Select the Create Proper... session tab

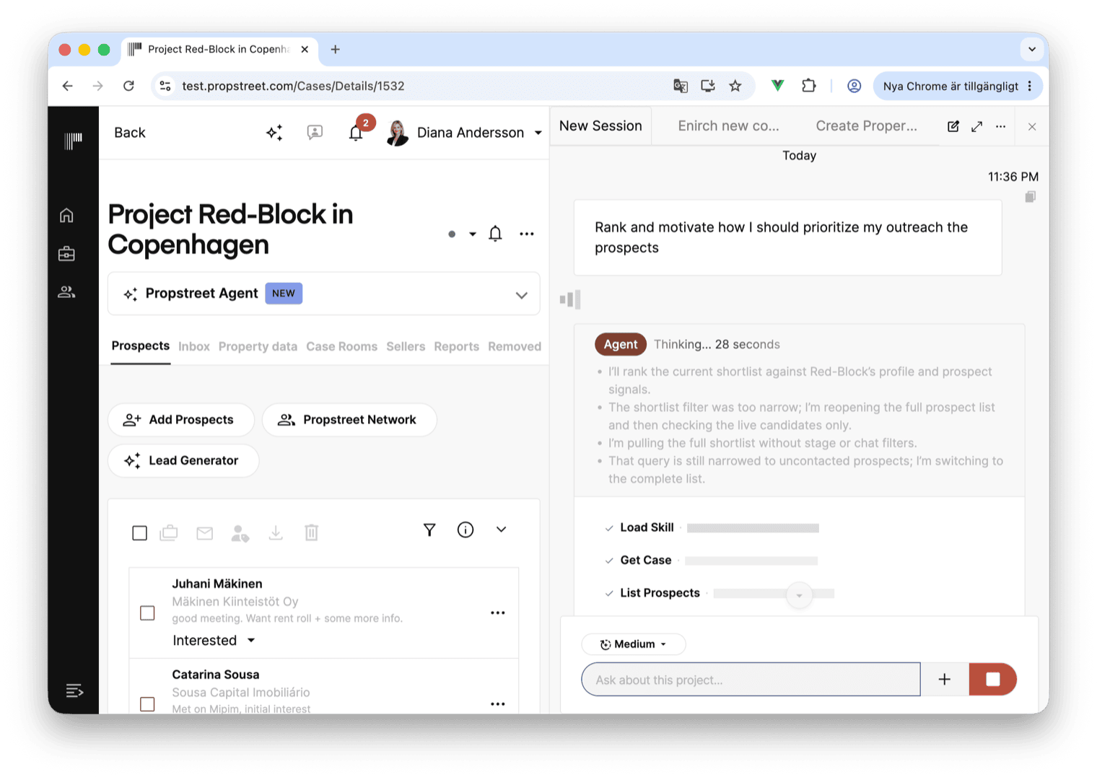pyautogui.click(x=866, y=126)
